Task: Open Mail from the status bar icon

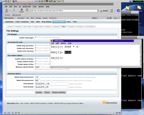Action: point(9,113)
